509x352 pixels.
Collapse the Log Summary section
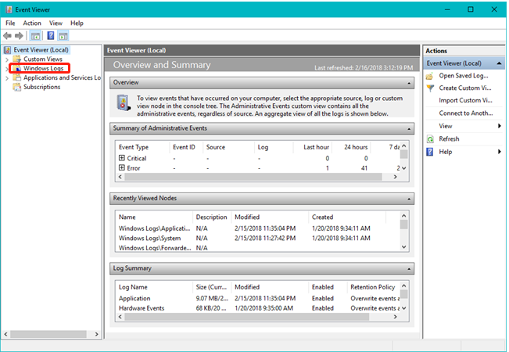coord(408,268)
